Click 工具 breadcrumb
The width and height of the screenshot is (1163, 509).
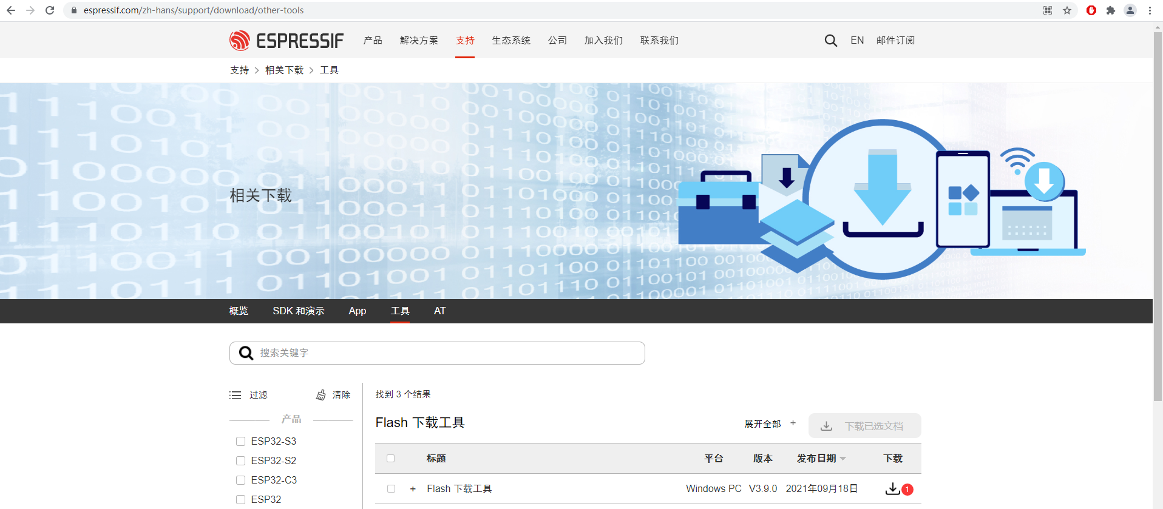329,70
